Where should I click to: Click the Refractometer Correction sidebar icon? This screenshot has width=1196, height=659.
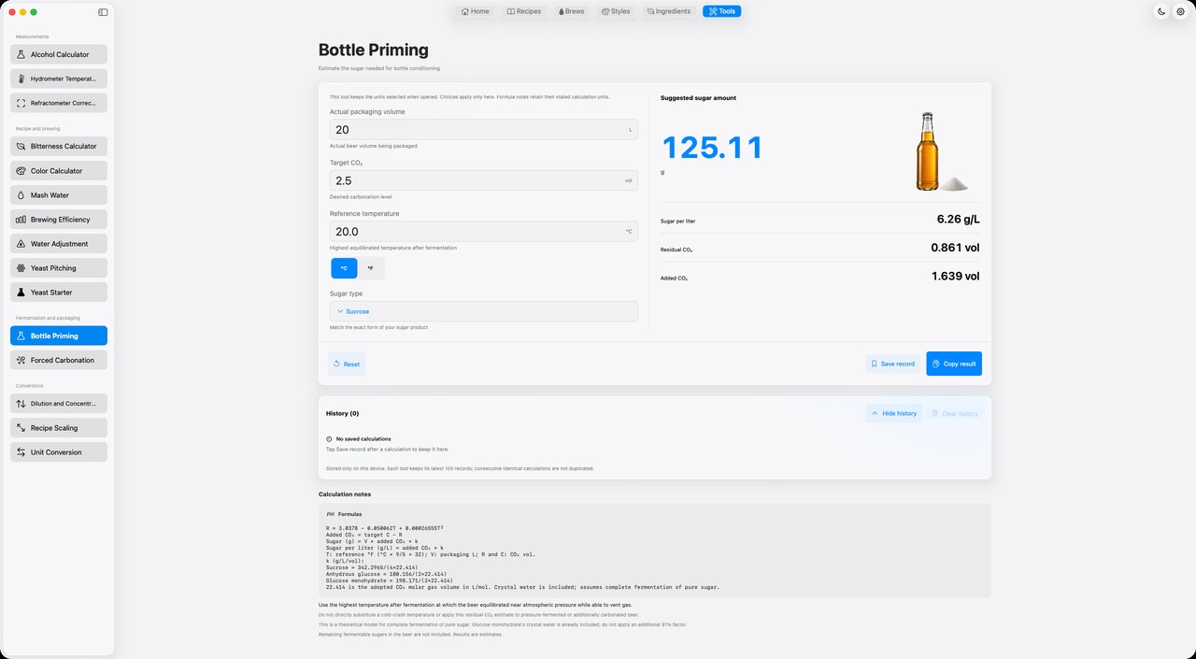pos(21,104)
